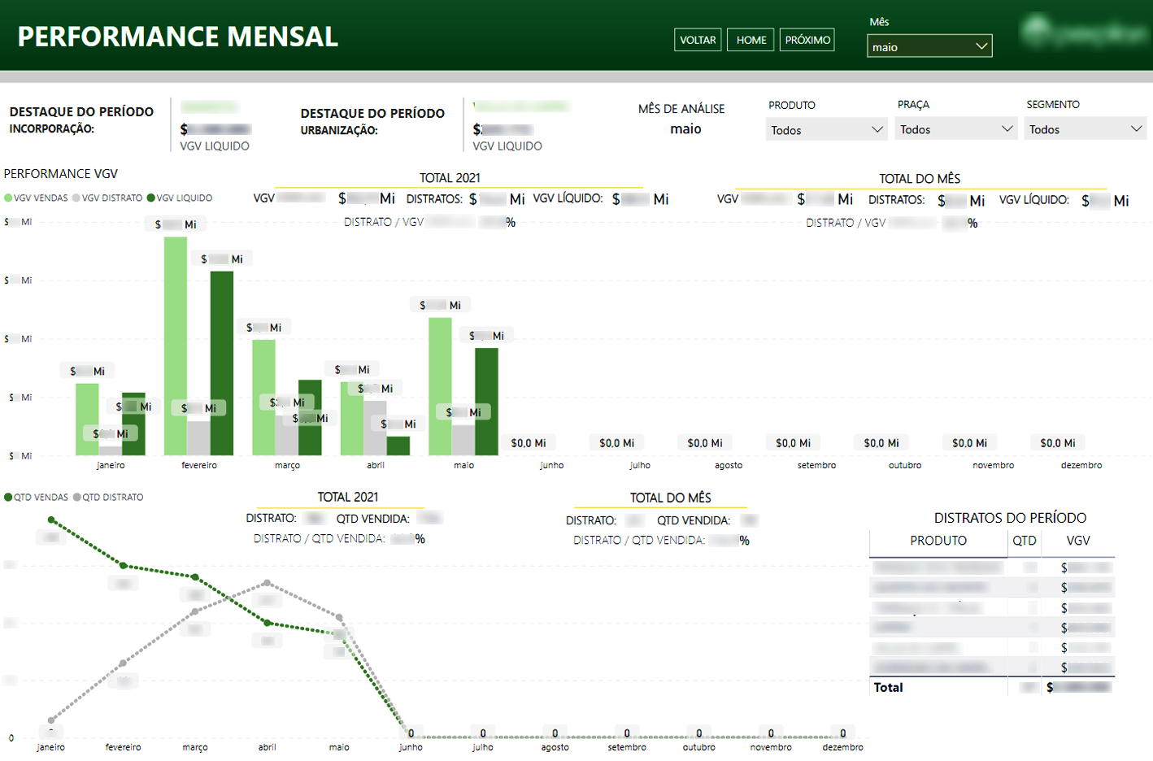The image size is (1153, 761).
Task: Select the dark green maio VGV líquido bar
Action: point(486,402)
